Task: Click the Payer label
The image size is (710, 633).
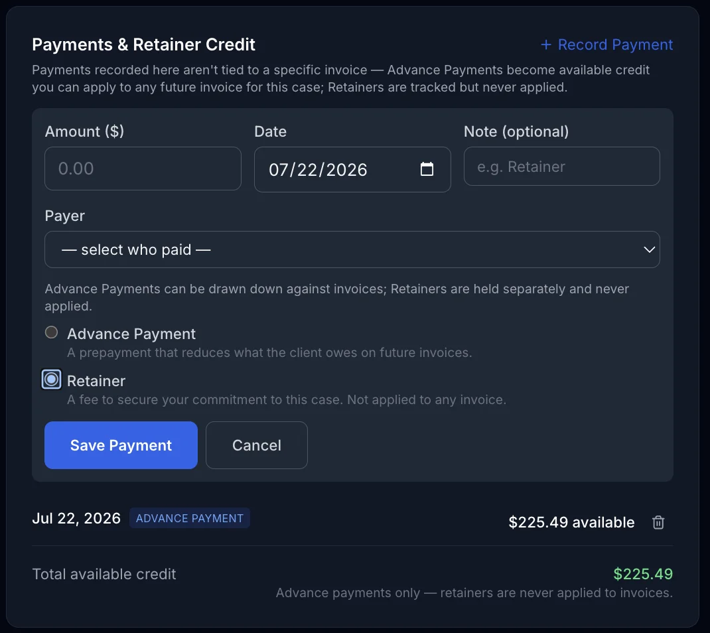Action: (65, 216)
